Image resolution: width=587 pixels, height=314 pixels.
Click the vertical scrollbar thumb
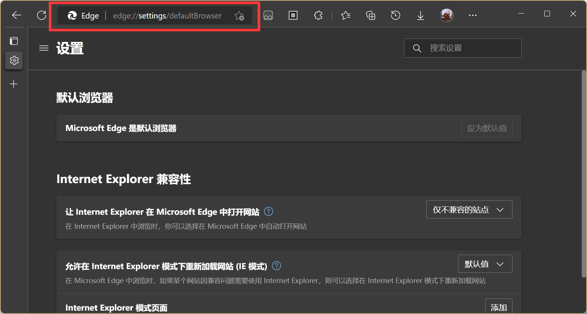click(584, 174)
